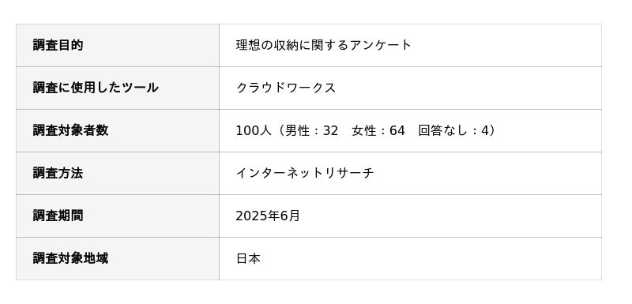
Task: Select the 日本 region value
Action: point(248,258)
